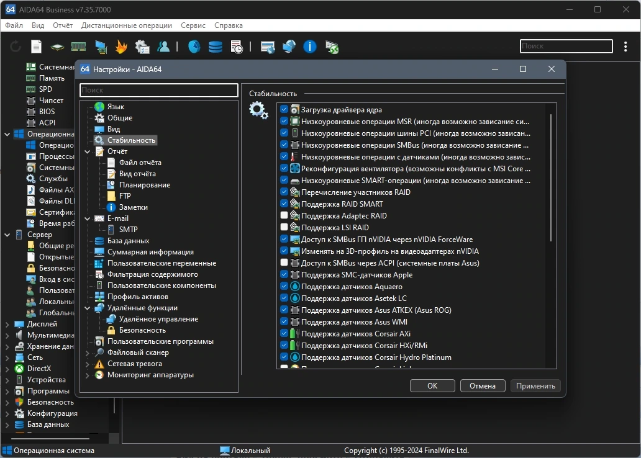Toggle Поддержка RAID SMART checkbox
Screen dimensions: 641x458
284,204
